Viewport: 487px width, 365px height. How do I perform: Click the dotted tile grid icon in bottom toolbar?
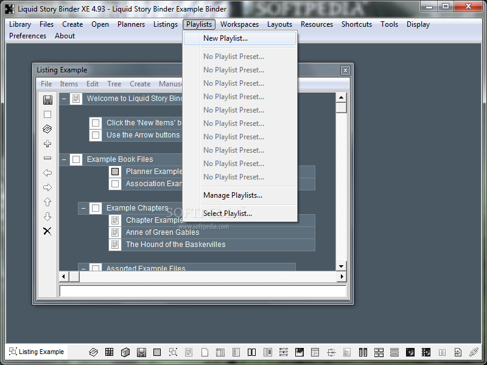(284, 352)
